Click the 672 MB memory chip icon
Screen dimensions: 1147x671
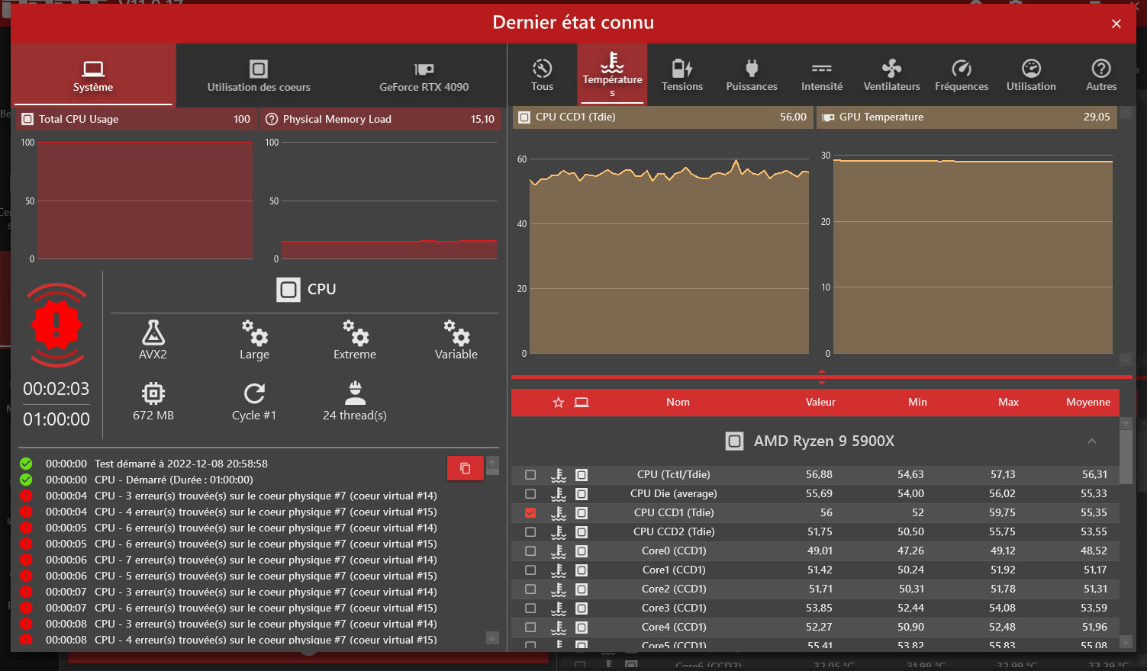tap(153, 393)
